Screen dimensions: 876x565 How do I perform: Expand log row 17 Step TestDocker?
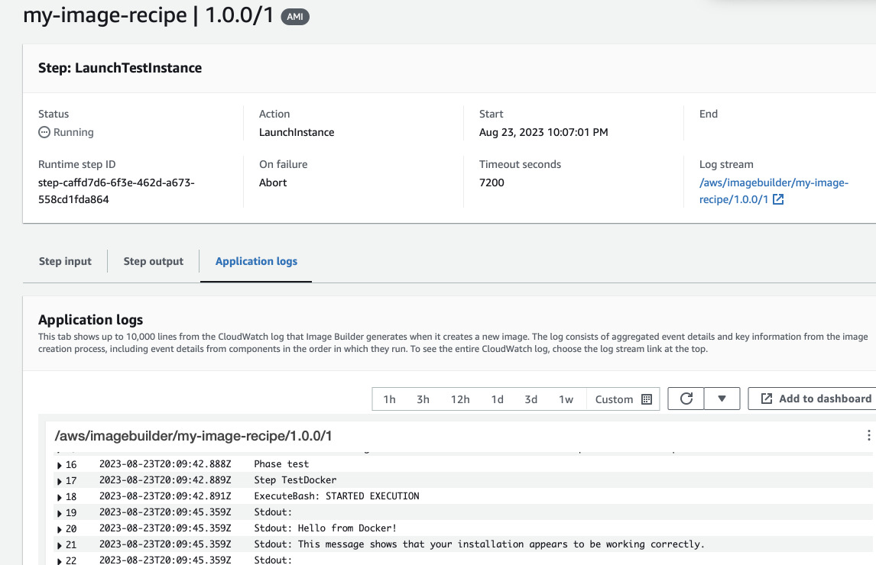click(59, 481)
